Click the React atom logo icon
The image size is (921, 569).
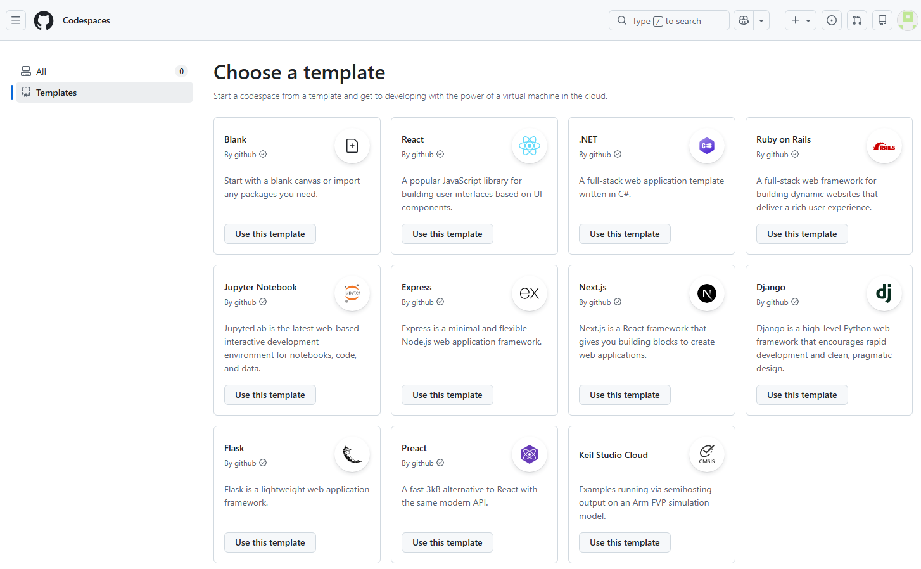(530, 146)
